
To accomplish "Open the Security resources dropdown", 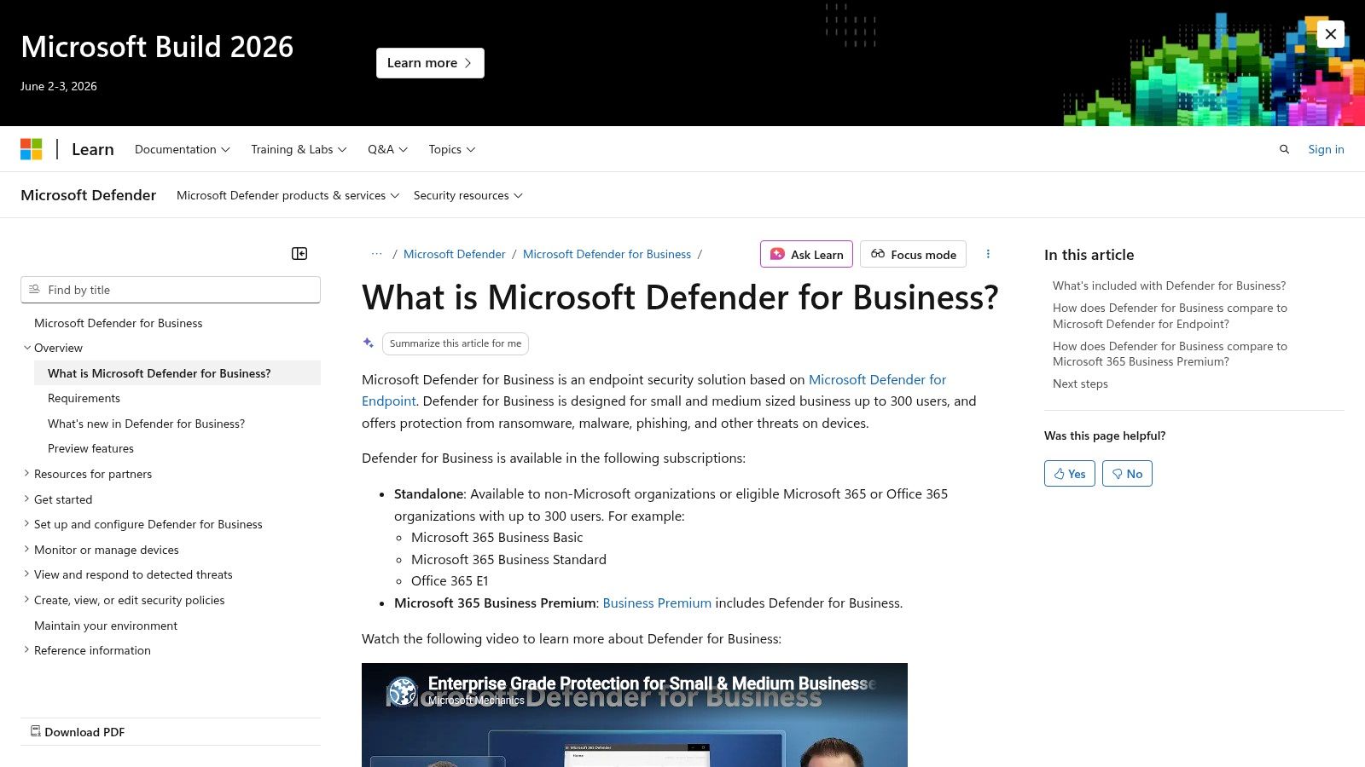I will [468, 195].
